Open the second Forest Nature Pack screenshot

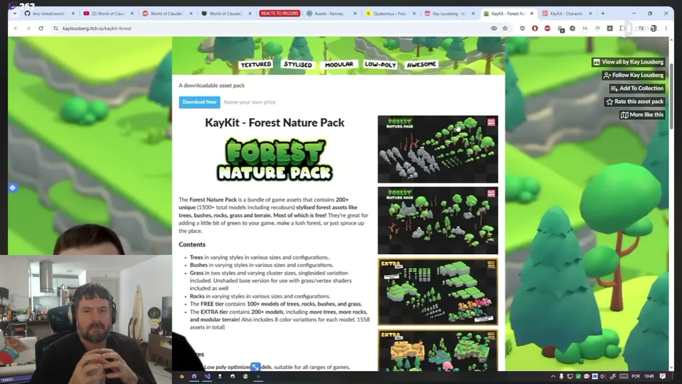click(438, 220)
